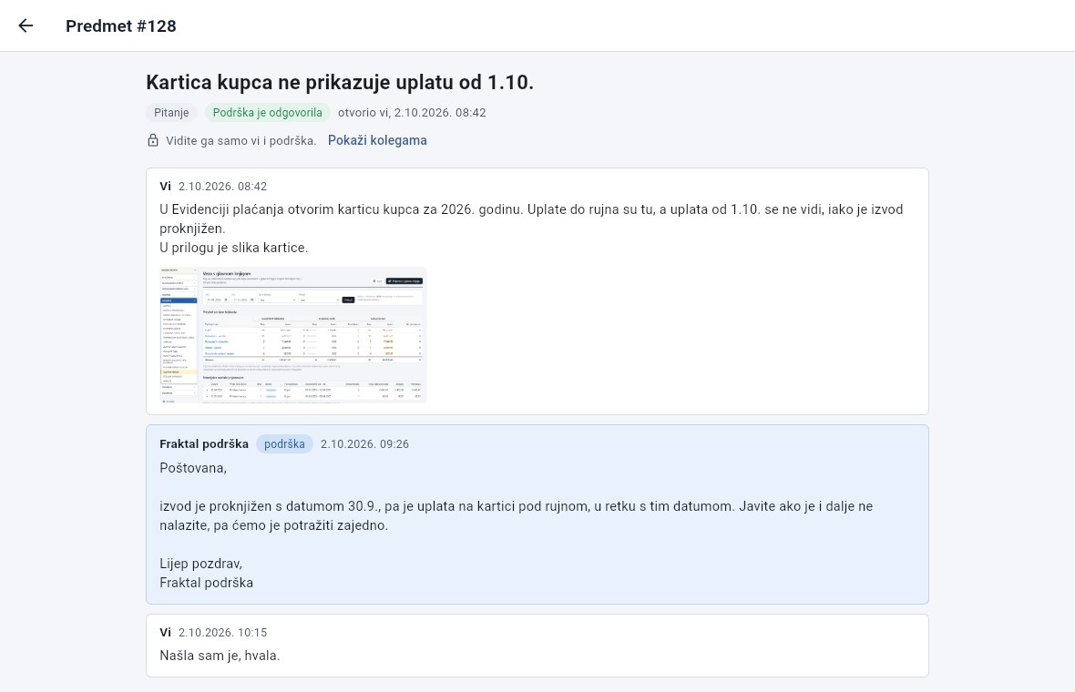
Task: Click the lock icon beside visibility note
Action: coord(153,140)
